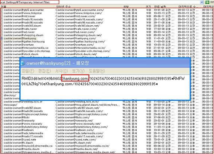Sort by the 유형 column header
Viewport: 214px width, 154px height.
click(x=126, y=7)
